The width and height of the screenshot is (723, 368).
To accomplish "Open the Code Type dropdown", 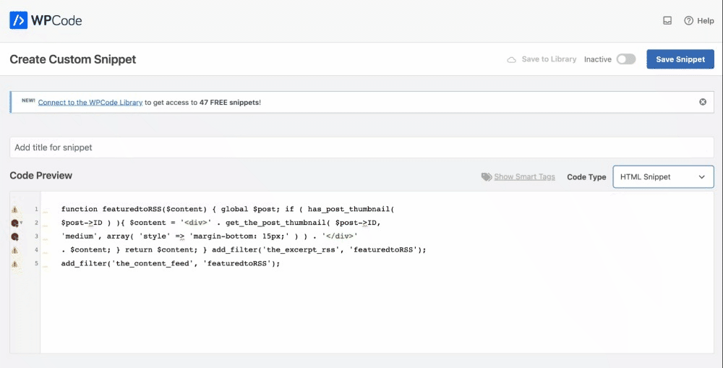I will 663,176.
